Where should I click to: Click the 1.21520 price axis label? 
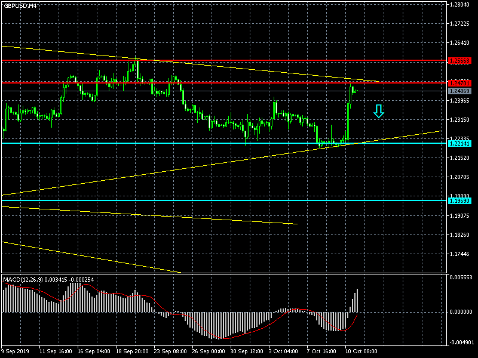tap(459, 158)
